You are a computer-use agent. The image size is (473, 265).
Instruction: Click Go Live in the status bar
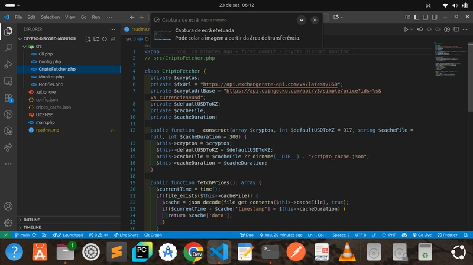click(x=422, y=235)
